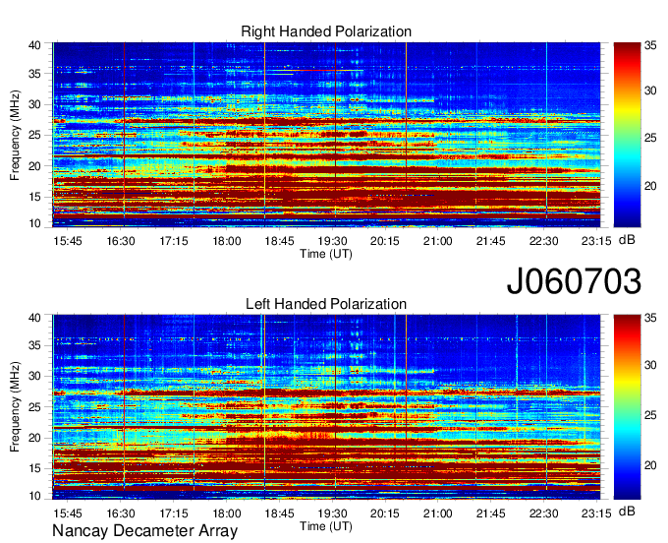Image resolution: width=668 pixels, height=543 pixels.
Task: Click the 22:30 tick label under bottom plot
Action: pos(543,513)
